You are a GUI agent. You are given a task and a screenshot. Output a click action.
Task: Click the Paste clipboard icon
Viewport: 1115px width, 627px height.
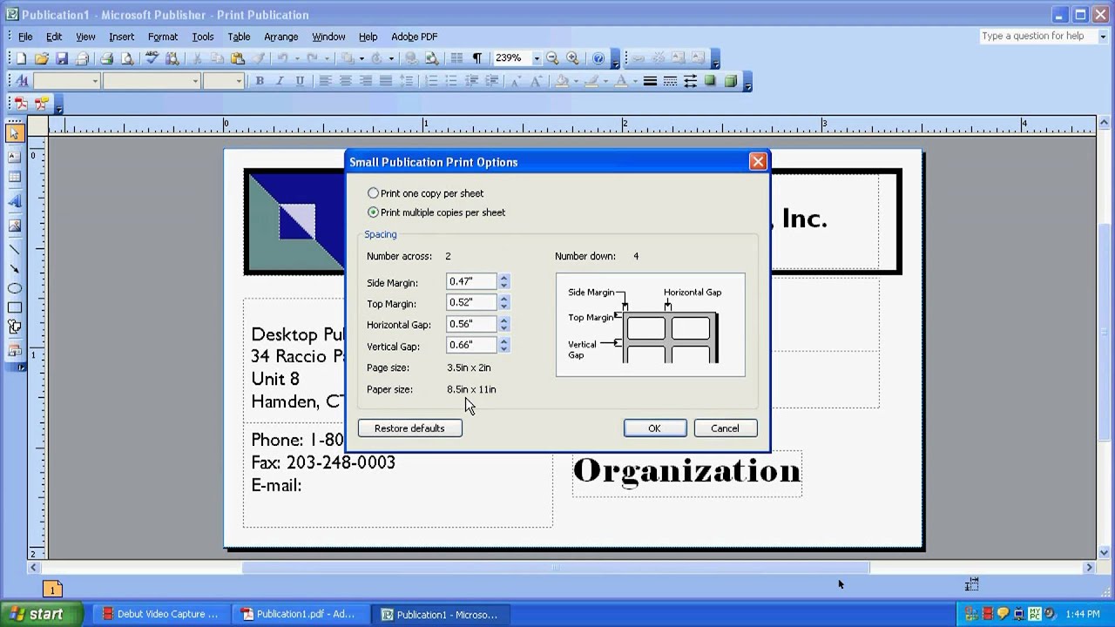pyautogui.click(x=238, y=58)
